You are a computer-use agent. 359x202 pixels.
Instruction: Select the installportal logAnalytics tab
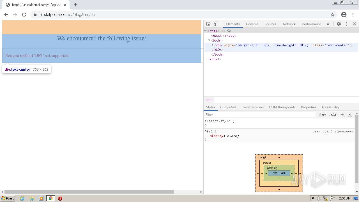tap(36, 5)
